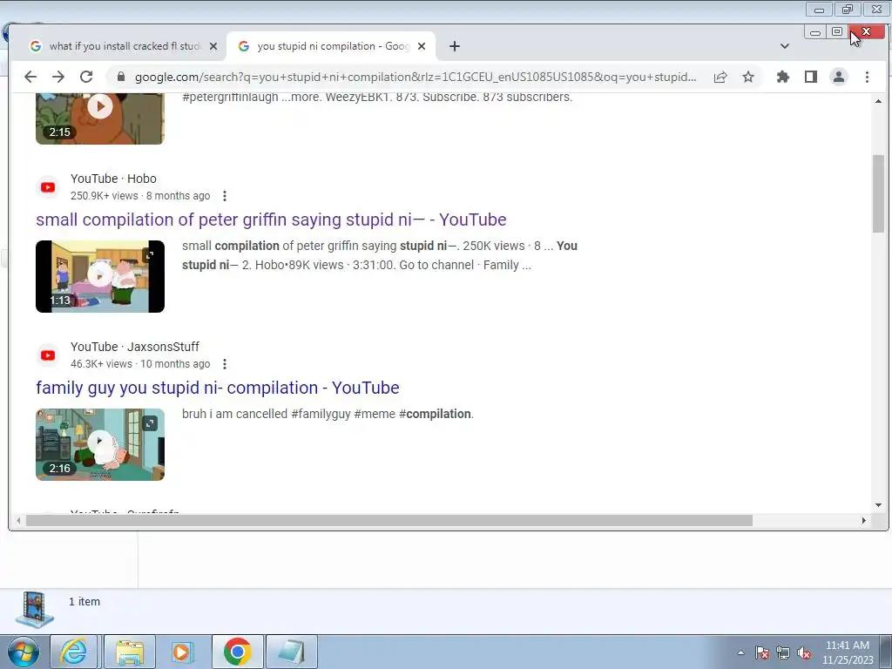This screenshot has width=892, height=669.
Task: Click the 'YouTube · Hobo' source text
Action: click(113, 179)
